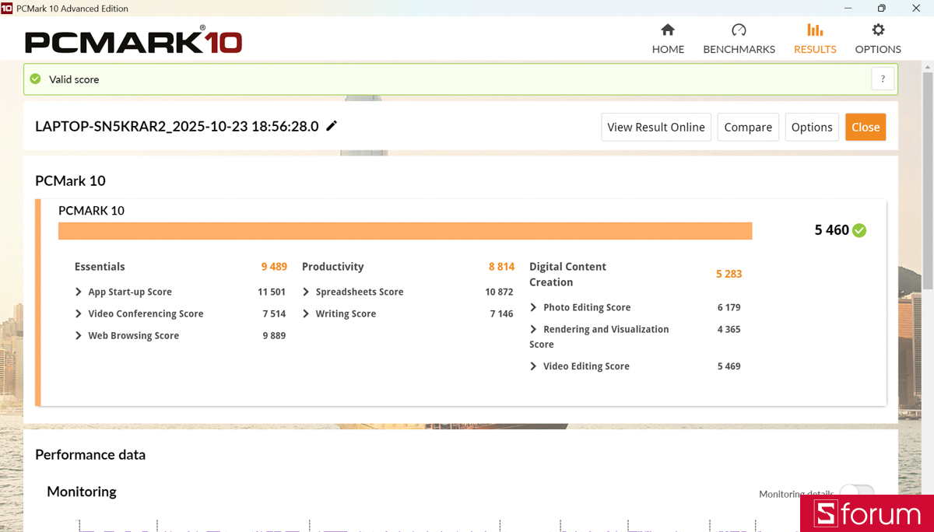The height and width of the screenshot is (532, 934).
Task: Switch to the RESULTS tab
Action: coord(815,39)
